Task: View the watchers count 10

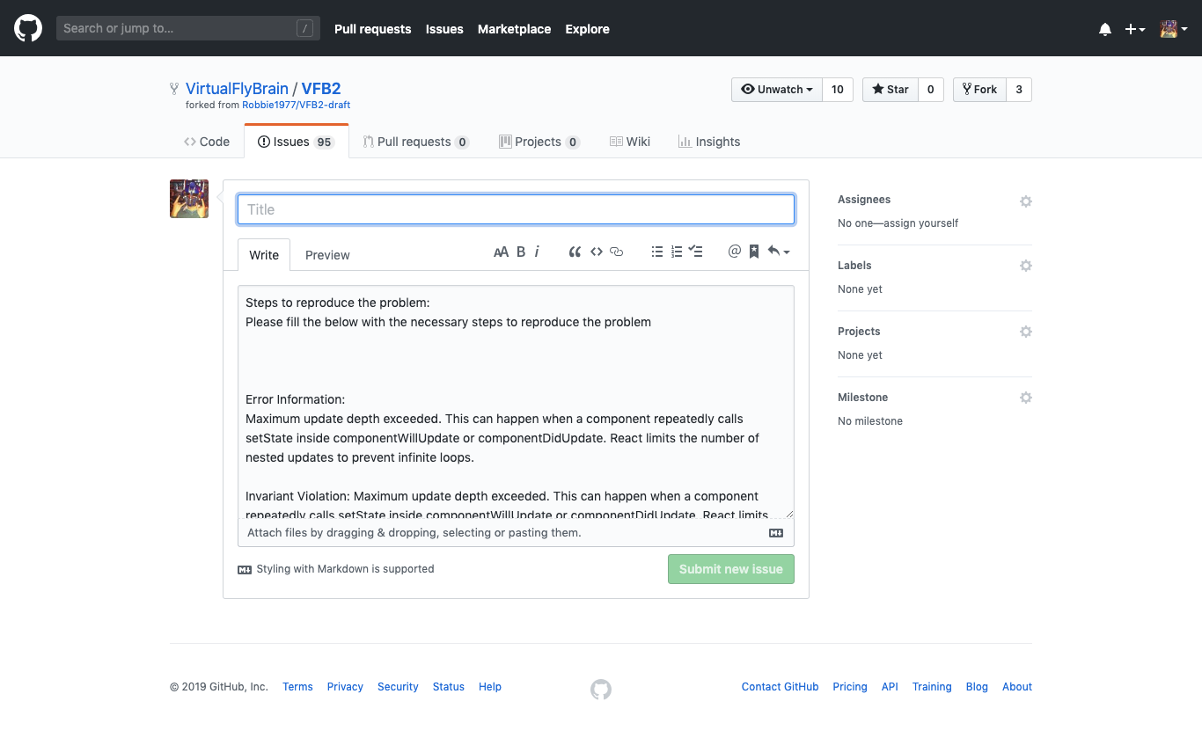Action: pos(838,90)
